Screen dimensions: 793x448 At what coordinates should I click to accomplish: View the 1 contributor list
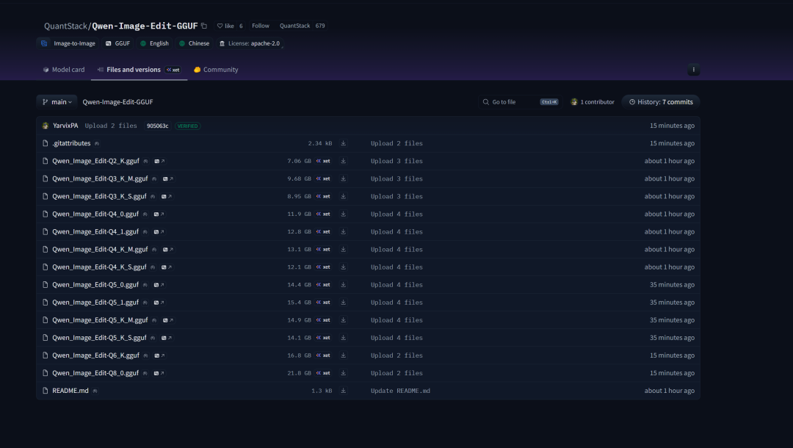[593, 102]
